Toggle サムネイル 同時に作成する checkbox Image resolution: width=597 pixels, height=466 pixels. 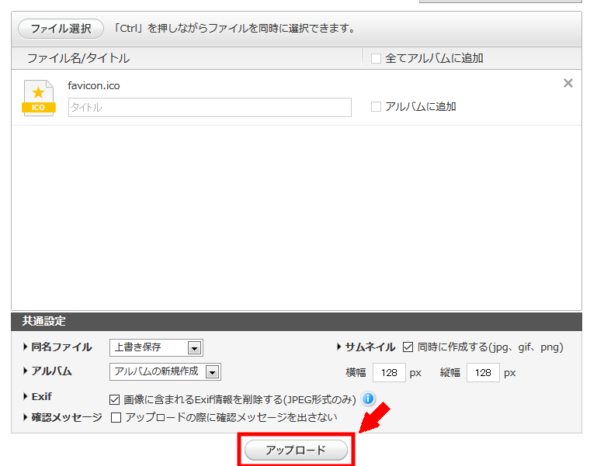408,347
